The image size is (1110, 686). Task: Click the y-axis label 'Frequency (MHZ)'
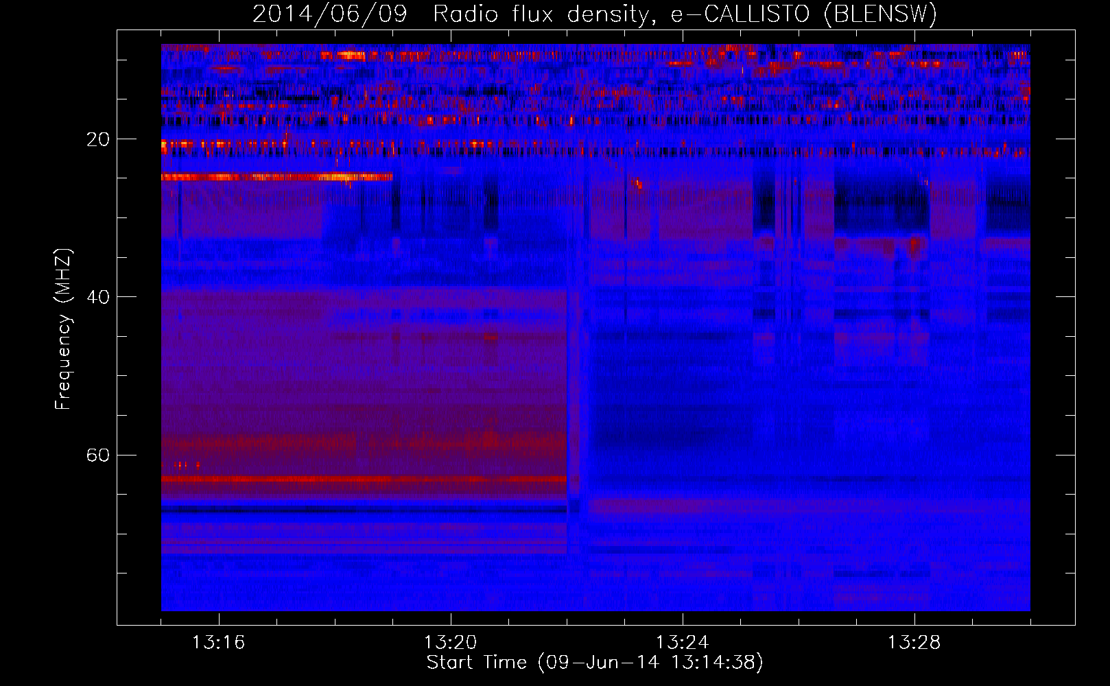click(x=63, y=329)
